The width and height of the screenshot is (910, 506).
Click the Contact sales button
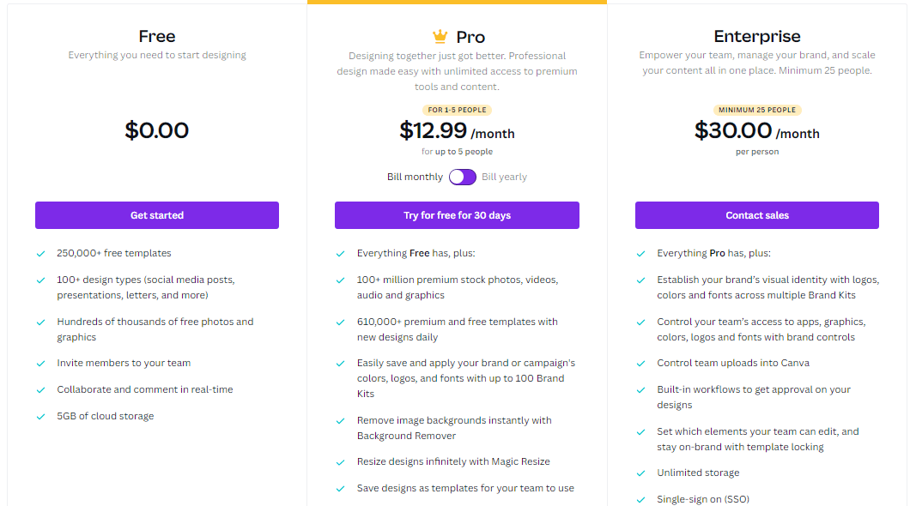pyautogui.click(x=757, y=215)
